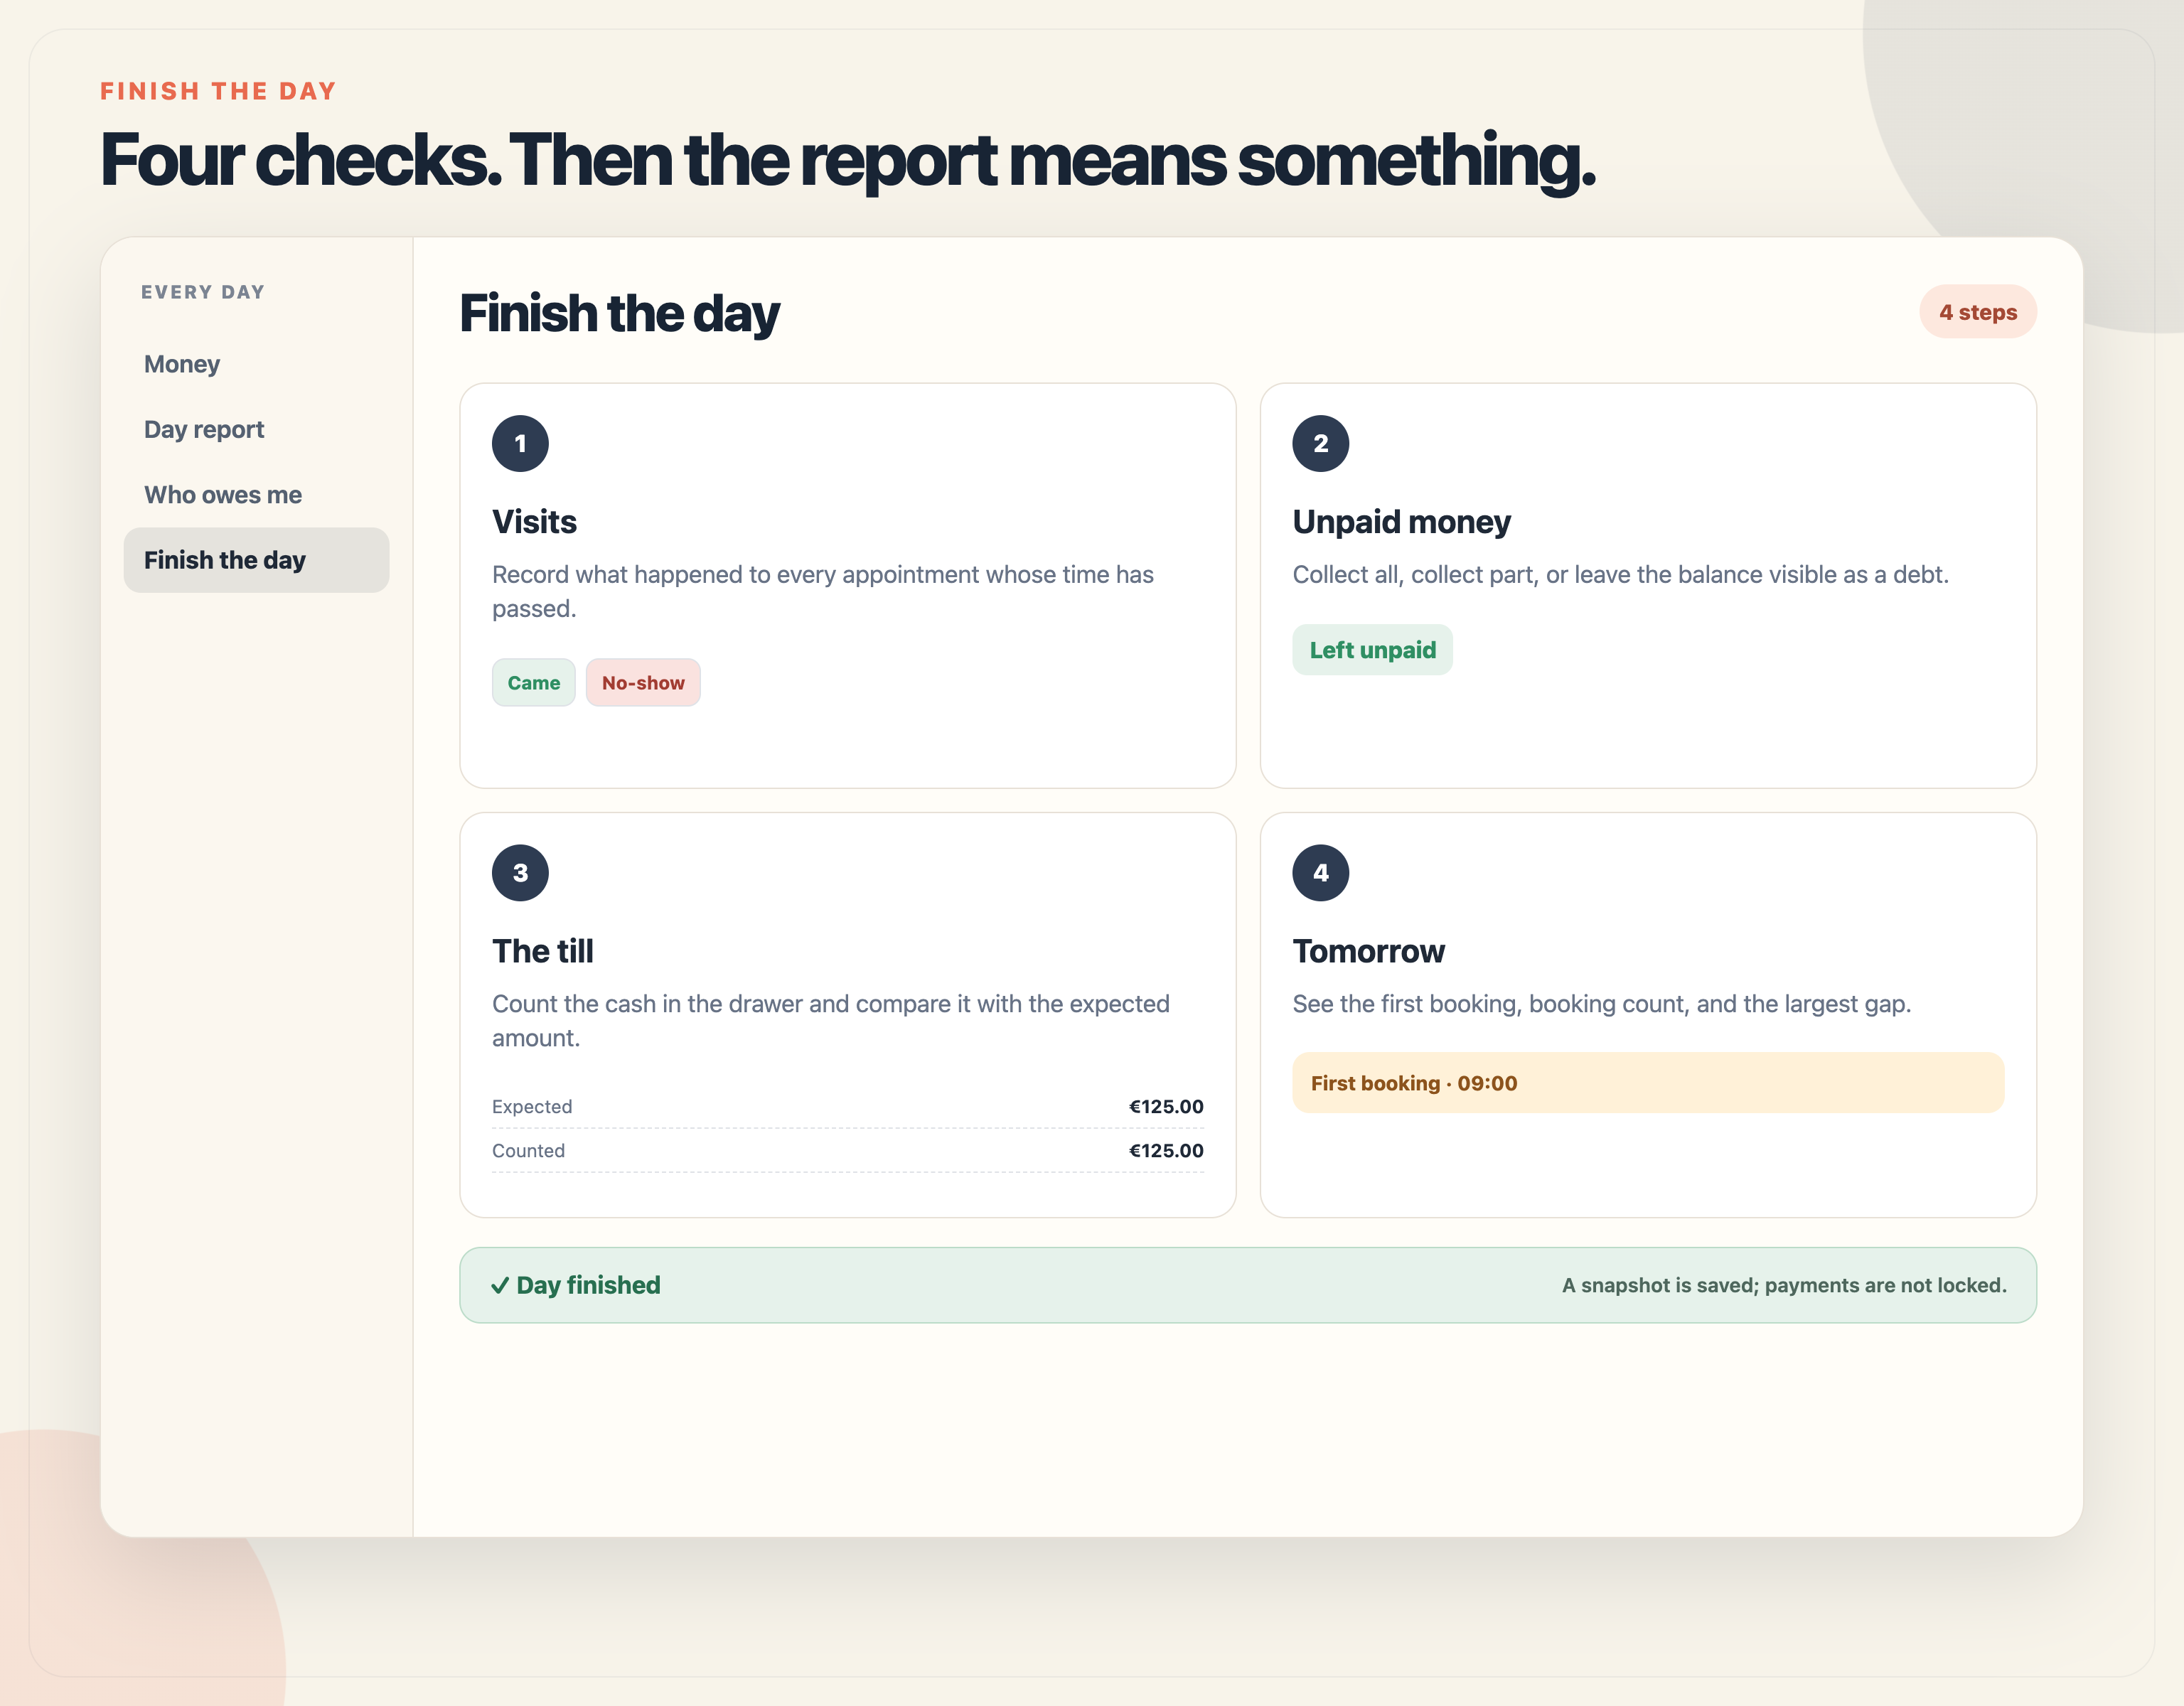Click the Tomorrow description text
Viewport: 2184px width, 1706px height.
pos(1601,1004)
